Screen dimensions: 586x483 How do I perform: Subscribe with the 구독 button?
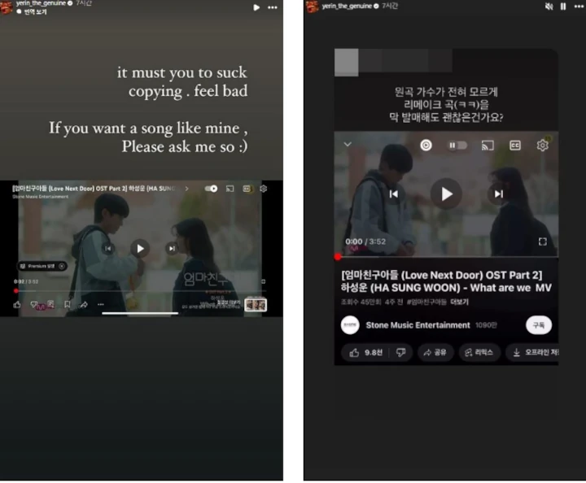click(x=539, y=325)
